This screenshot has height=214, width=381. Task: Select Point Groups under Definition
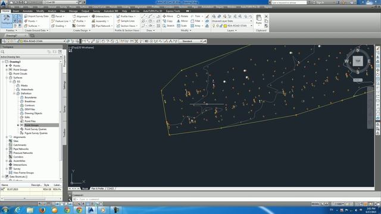32,125
